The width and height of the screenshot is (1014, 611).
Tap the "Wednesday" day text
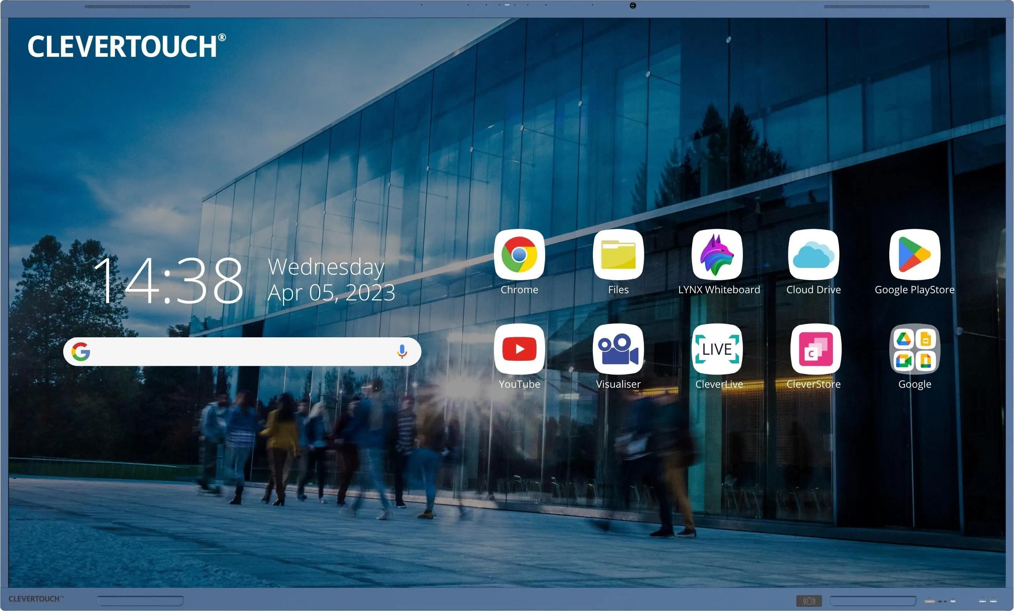326,266
